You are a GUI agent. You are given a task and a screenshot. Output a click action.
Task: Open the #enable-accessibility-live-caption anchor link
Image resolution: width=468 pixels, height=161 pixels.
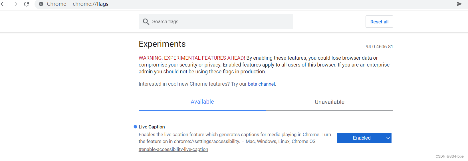tap(173, 149)
